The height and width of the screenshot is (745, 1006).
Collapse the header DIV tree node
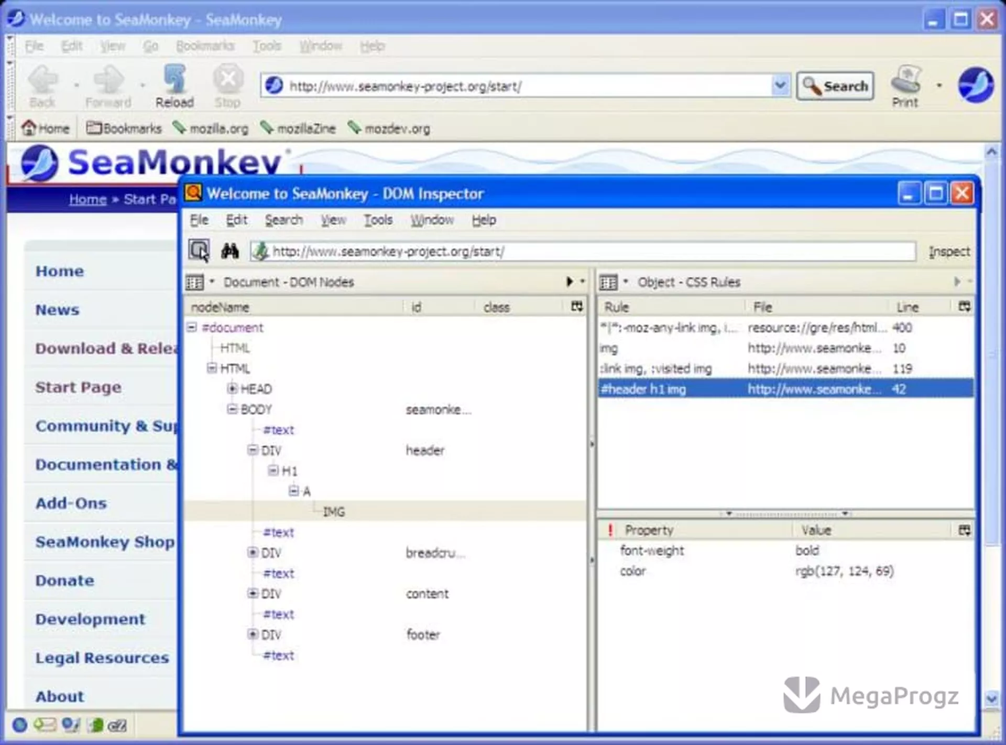[x=253, y=450]
